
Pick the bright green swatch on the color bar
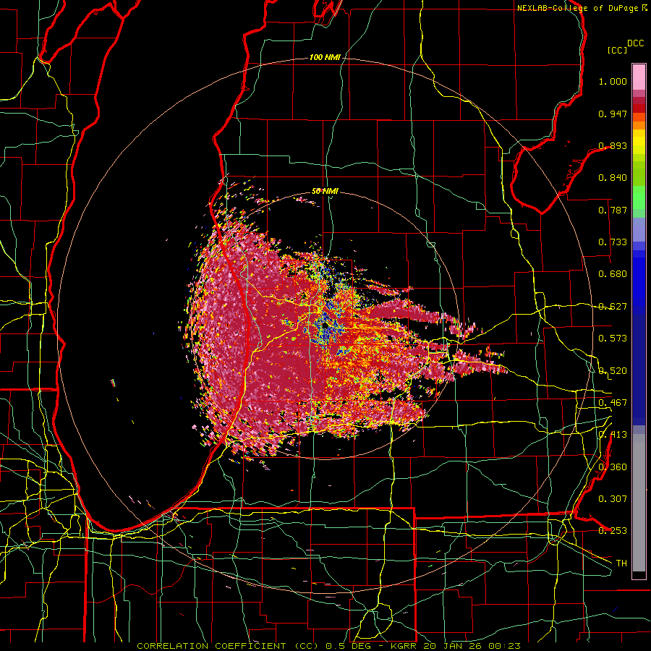click(639, 197)
